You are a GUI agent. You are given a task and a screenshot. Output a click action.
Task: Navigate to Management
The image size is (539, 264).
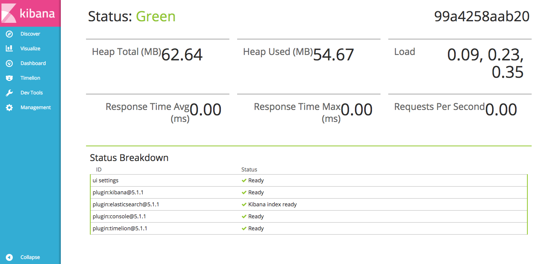[36, 108]
